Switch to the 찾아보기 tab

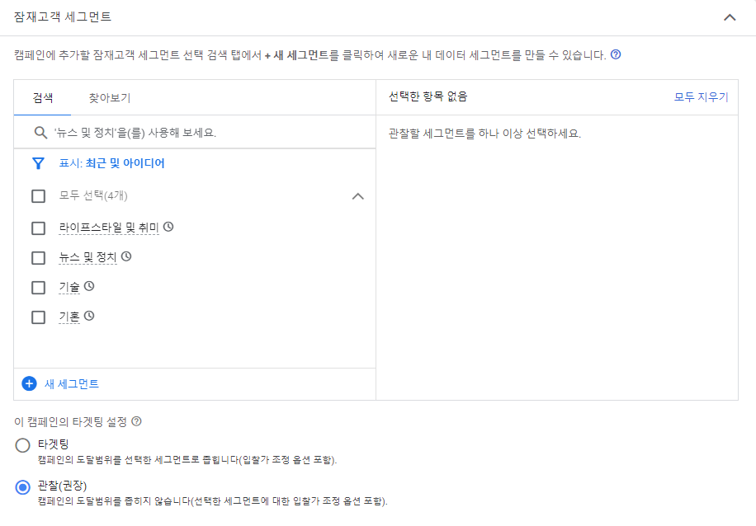[x=110, y=98]
